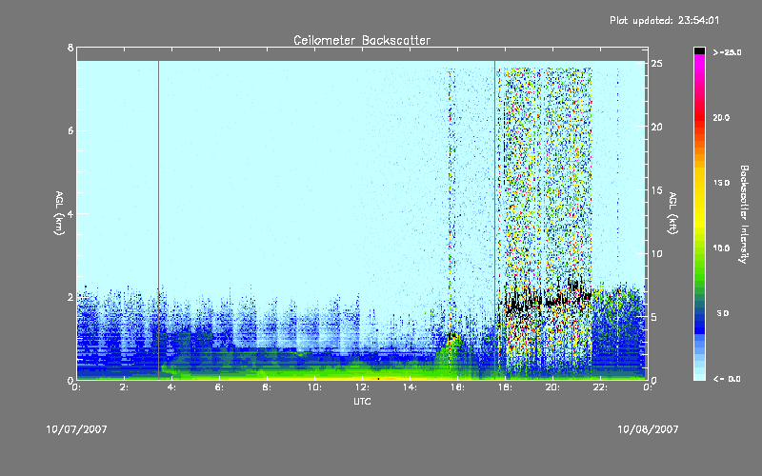Click the '4' km tick label

coord(70,213)
